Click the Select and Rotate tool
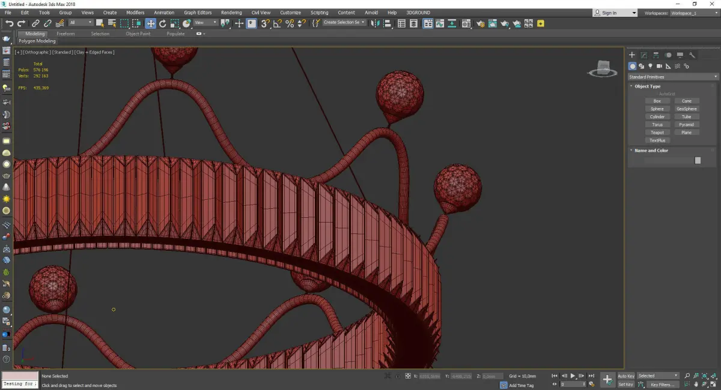721x390 pixels. click(x=162, y=23)
